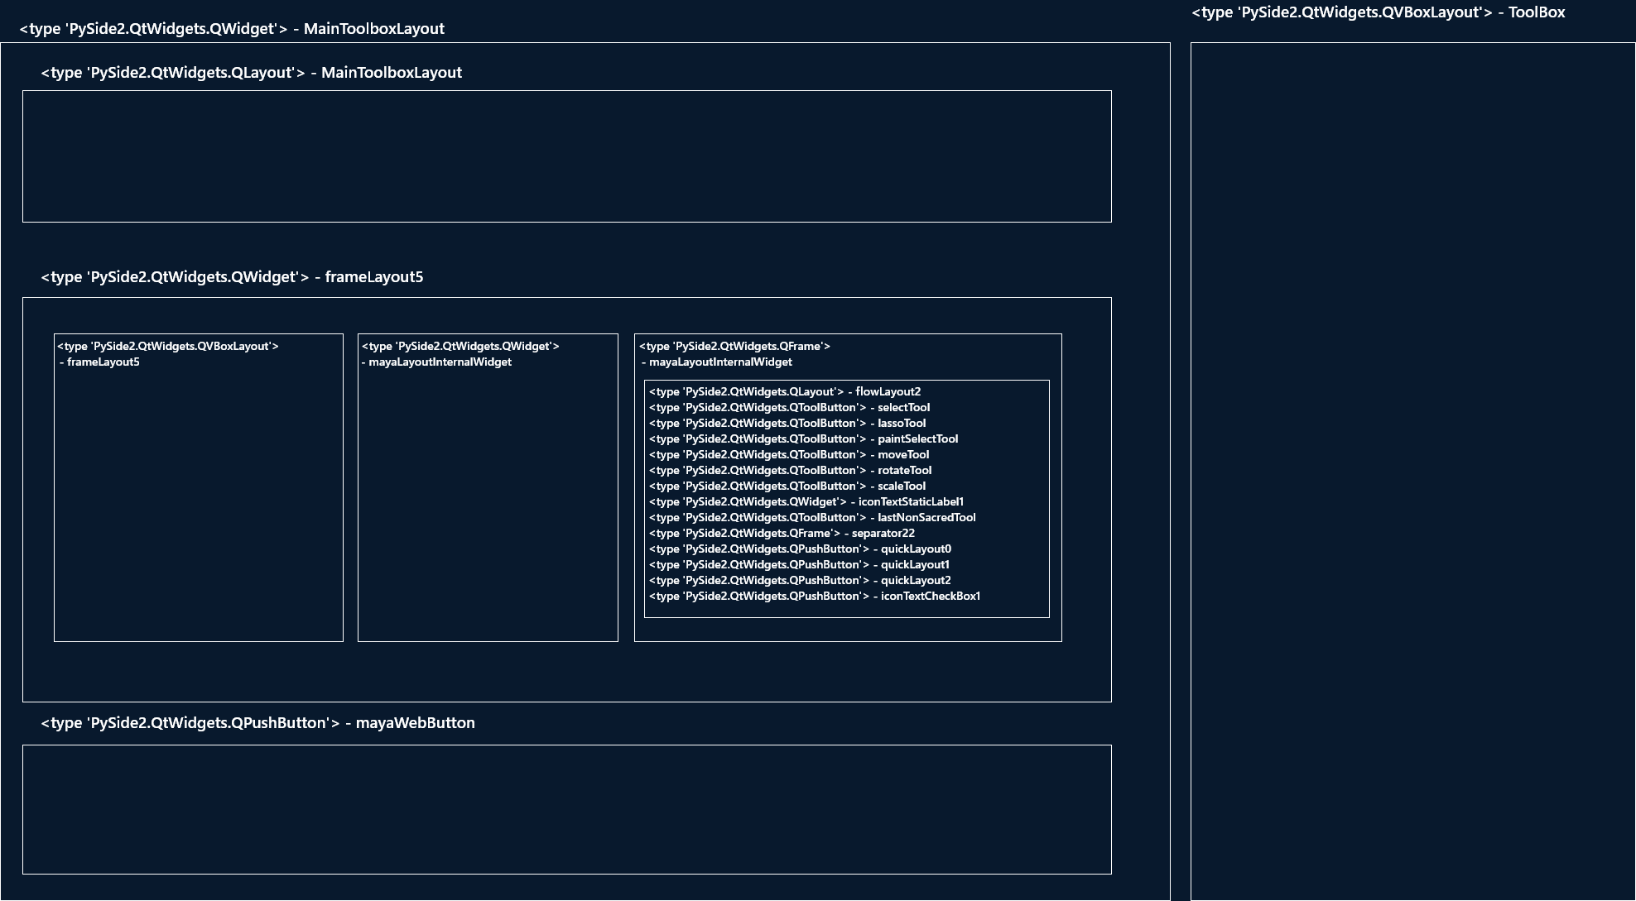The image size is (1636, 901).
Task: Click the QVBoxLayout ToolBox heading
Action: pyautogui.click(x=1378, y=12)
